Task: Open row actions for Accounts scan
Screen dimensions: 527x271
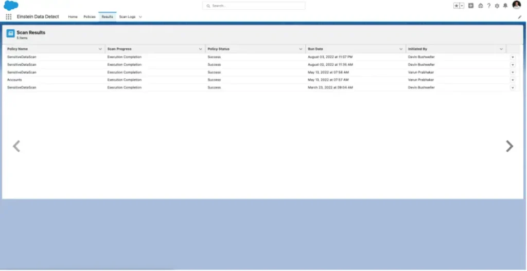Action: click(513, 80)
